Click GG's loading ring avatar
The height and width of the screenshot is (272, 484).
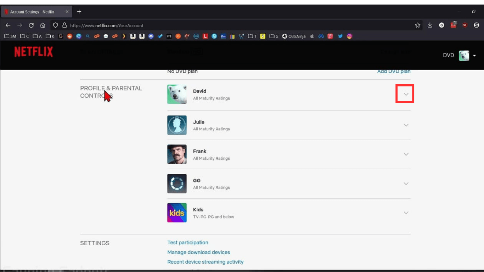pos(177,183)
